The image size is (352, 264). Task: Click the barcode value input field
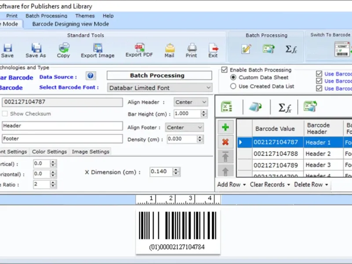(62, 102)
